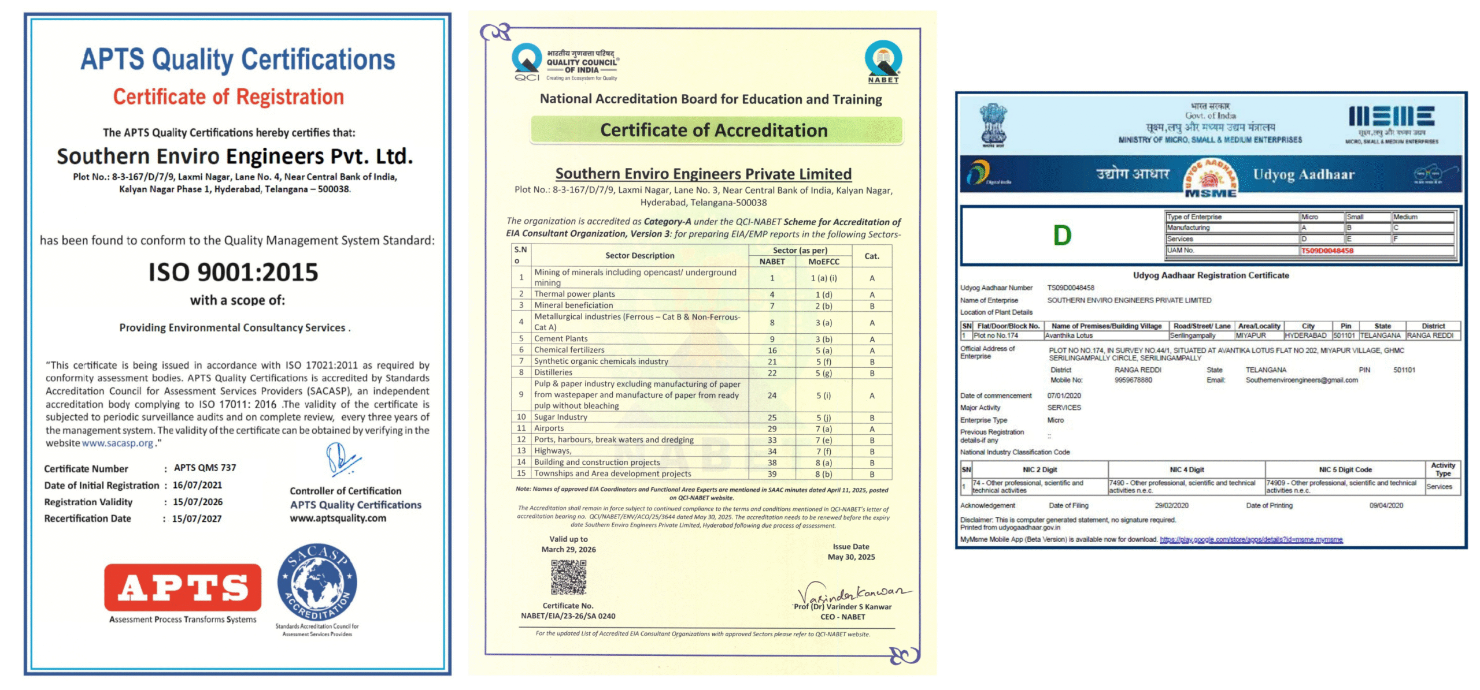The height and width of the screenshot is (690, 1480).
Task: Open the www.aptsquality.com website link
Action: click(338, 518)
